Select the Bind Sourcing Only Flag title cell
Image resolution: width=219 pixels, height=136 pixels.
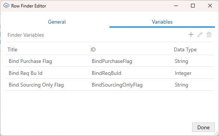pyautogui.click(x=36, y=85)
